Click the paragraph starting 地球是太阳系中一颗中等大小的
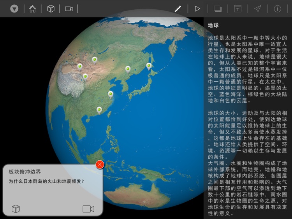This screenshot has height=219, width=292. click(247, 69)
